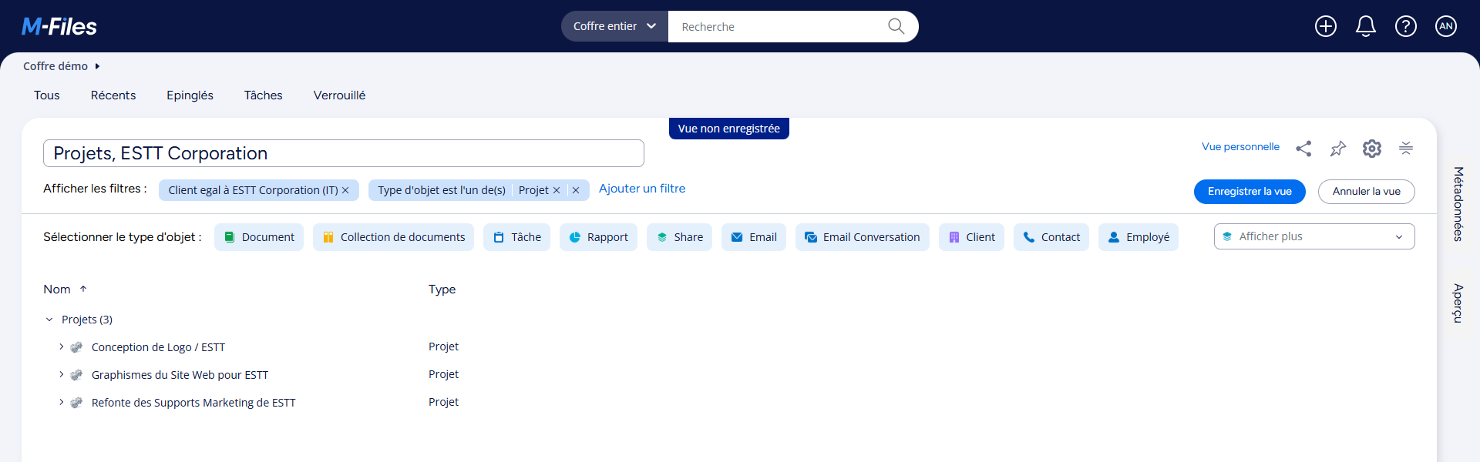Remove the ESTT Corporation client filter
Viewport: 1480px width, 462px height.
pos(345,190)
